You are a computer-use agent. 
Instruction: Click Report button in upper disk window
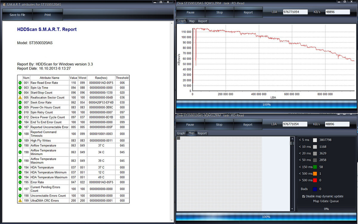[x=248, y=12]
